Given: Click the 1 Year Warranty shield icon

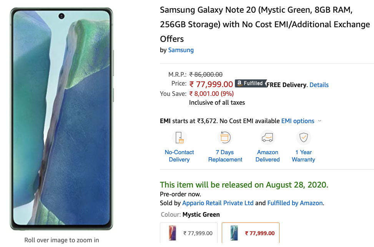Looking at the screenshot, I should pyautogui.click(x=303, y=137).
